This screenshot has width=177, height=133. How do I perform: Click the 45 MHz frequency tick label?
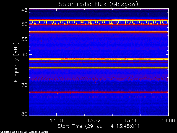click(24, 10)
